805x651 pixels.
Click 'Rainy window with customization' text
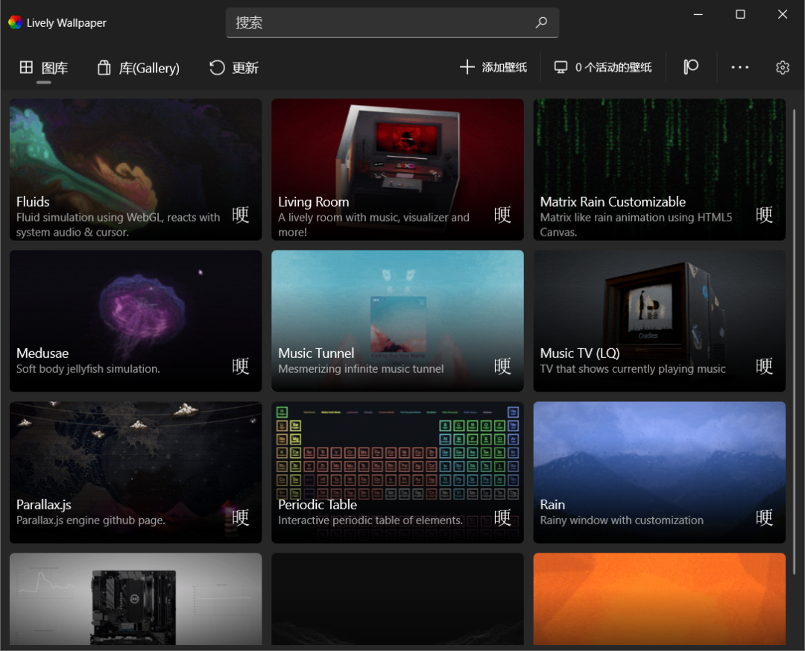point(622,521)
